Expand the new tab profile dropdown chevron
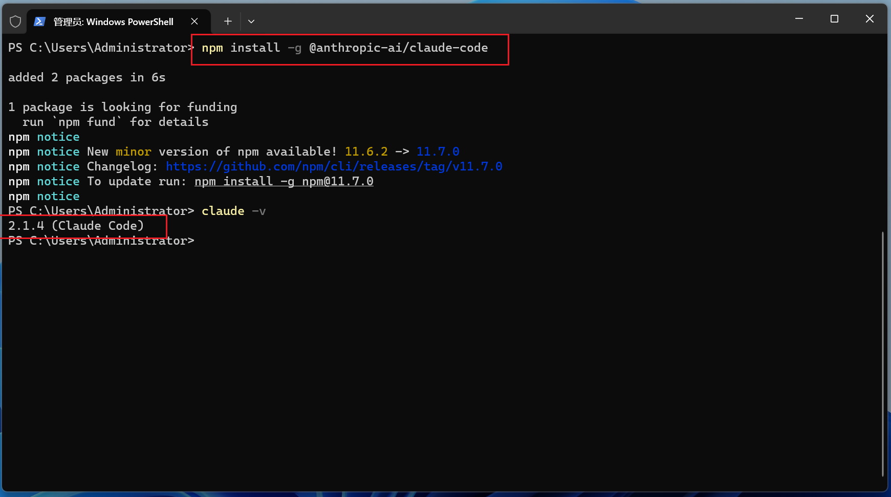 tap(251, 21)
